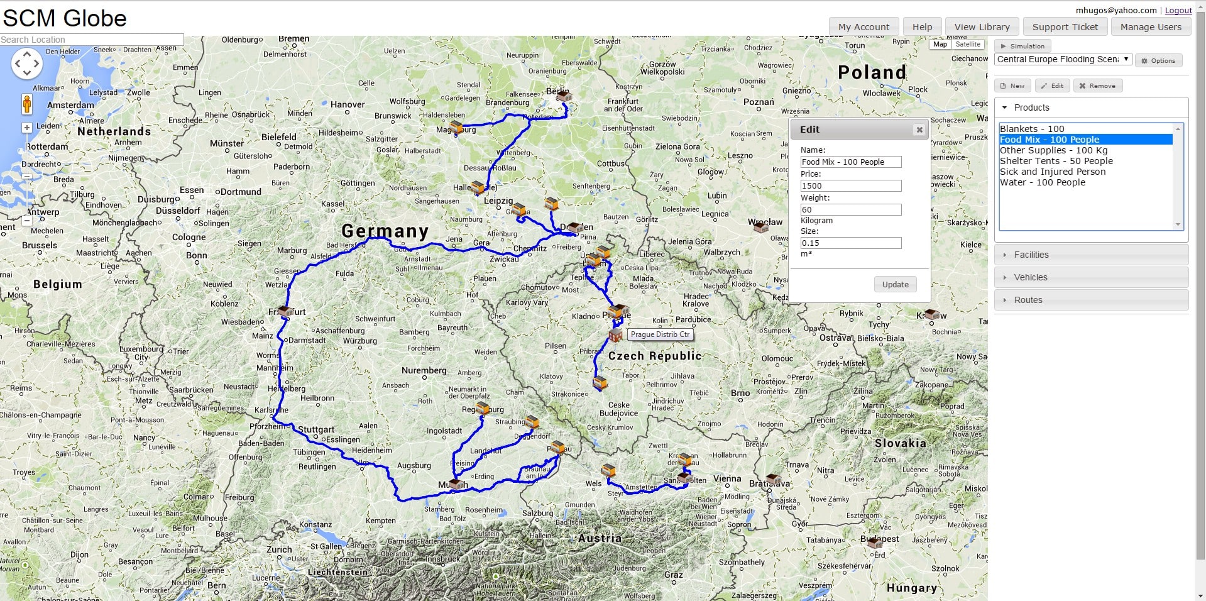1206x601 pixels.
Task: Click the Munich facility marker
Action: coord(456,484)
